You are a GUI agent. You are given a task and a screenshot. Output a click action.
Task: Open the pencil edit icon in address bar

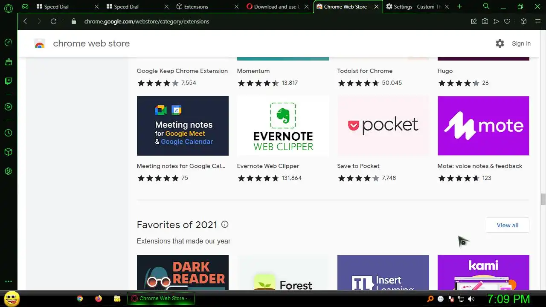(474, 21)
